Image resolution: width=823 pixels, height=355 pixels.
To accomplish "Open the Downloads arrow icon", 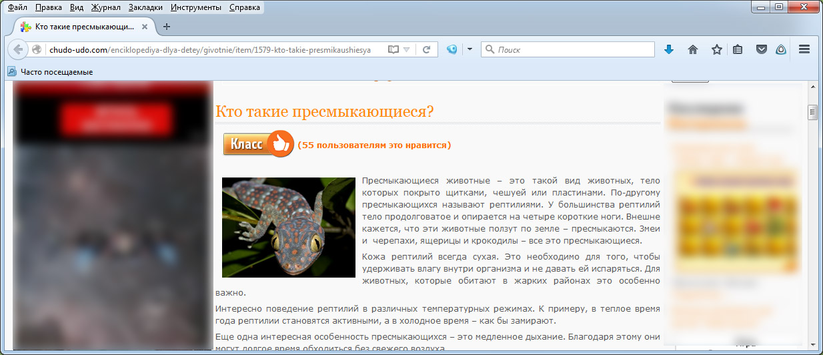I will tap(669, 49).
